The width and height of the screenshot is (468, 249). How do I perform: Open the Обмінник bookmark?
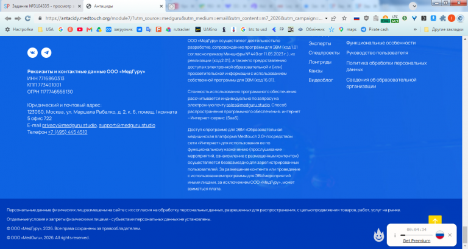(x=311, y=29)
